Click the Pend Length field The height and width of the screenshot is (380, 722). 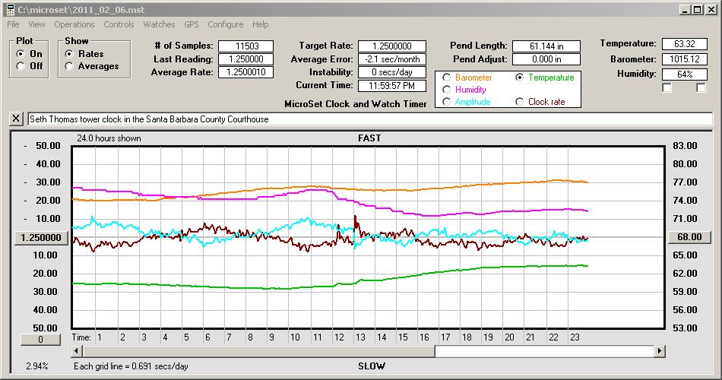(546, 46)
